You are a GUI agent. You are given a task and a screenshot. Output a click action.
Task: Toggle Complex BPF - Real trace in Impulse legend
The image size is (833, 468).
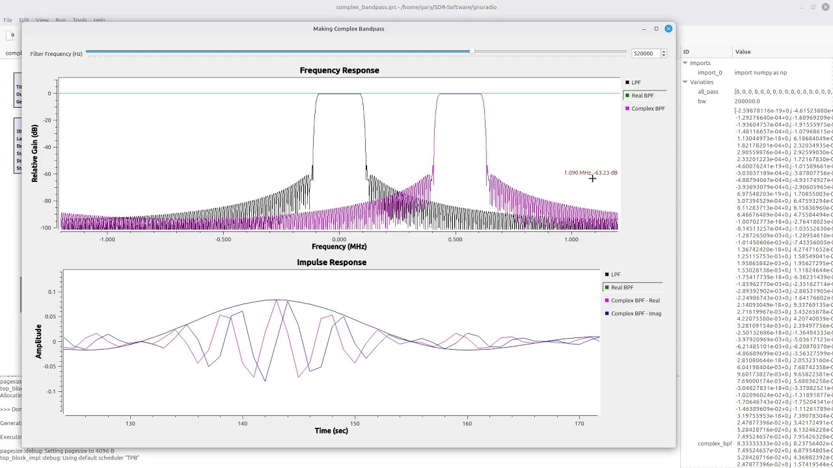[632, 300]
